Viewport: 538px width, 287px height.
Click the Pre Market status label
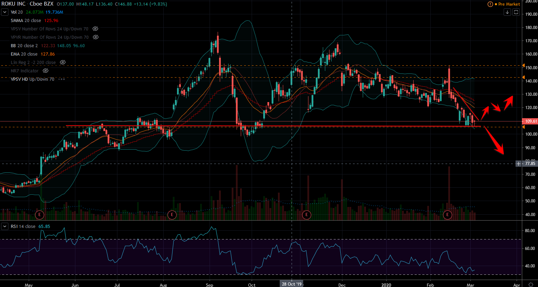coord(509,4)
